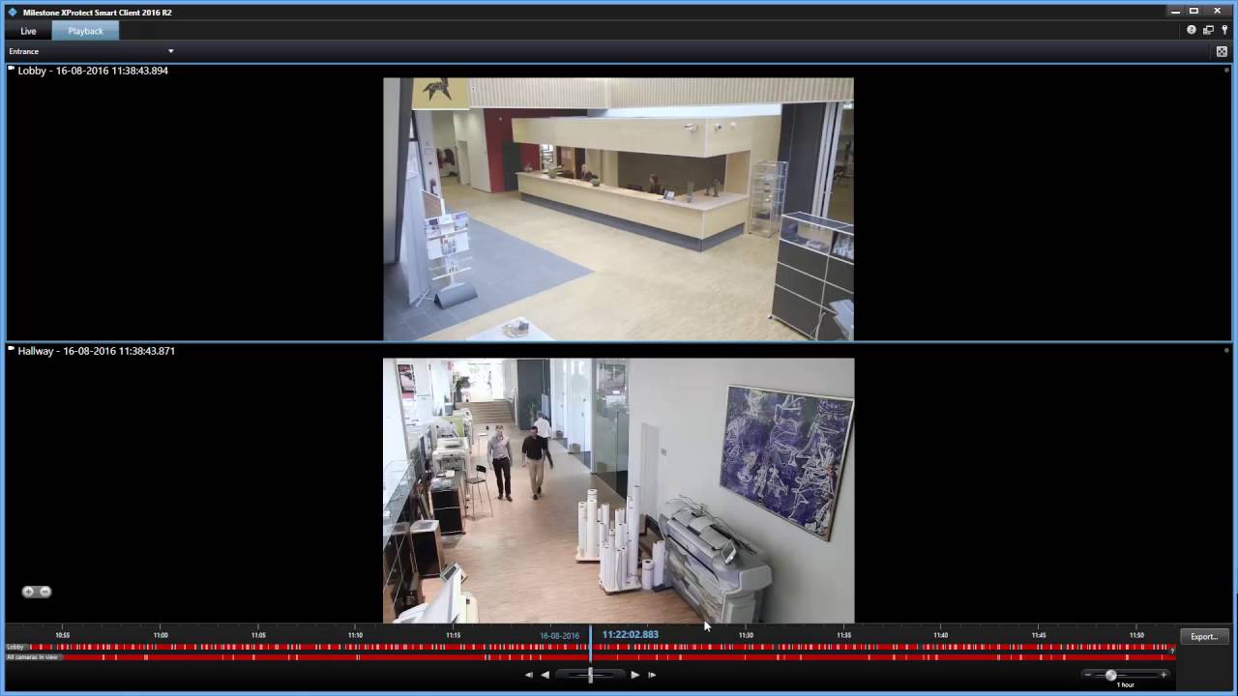The height and width of the screenshot is (696, 1238).
Task: Click the Lobby timeline track label
Action: [15, 647]
